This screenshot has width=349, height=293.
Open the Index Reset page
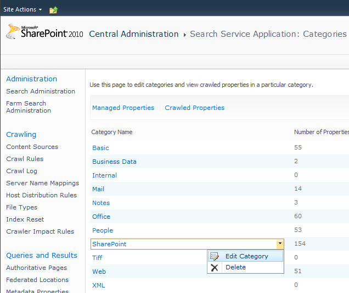point(25,219)
